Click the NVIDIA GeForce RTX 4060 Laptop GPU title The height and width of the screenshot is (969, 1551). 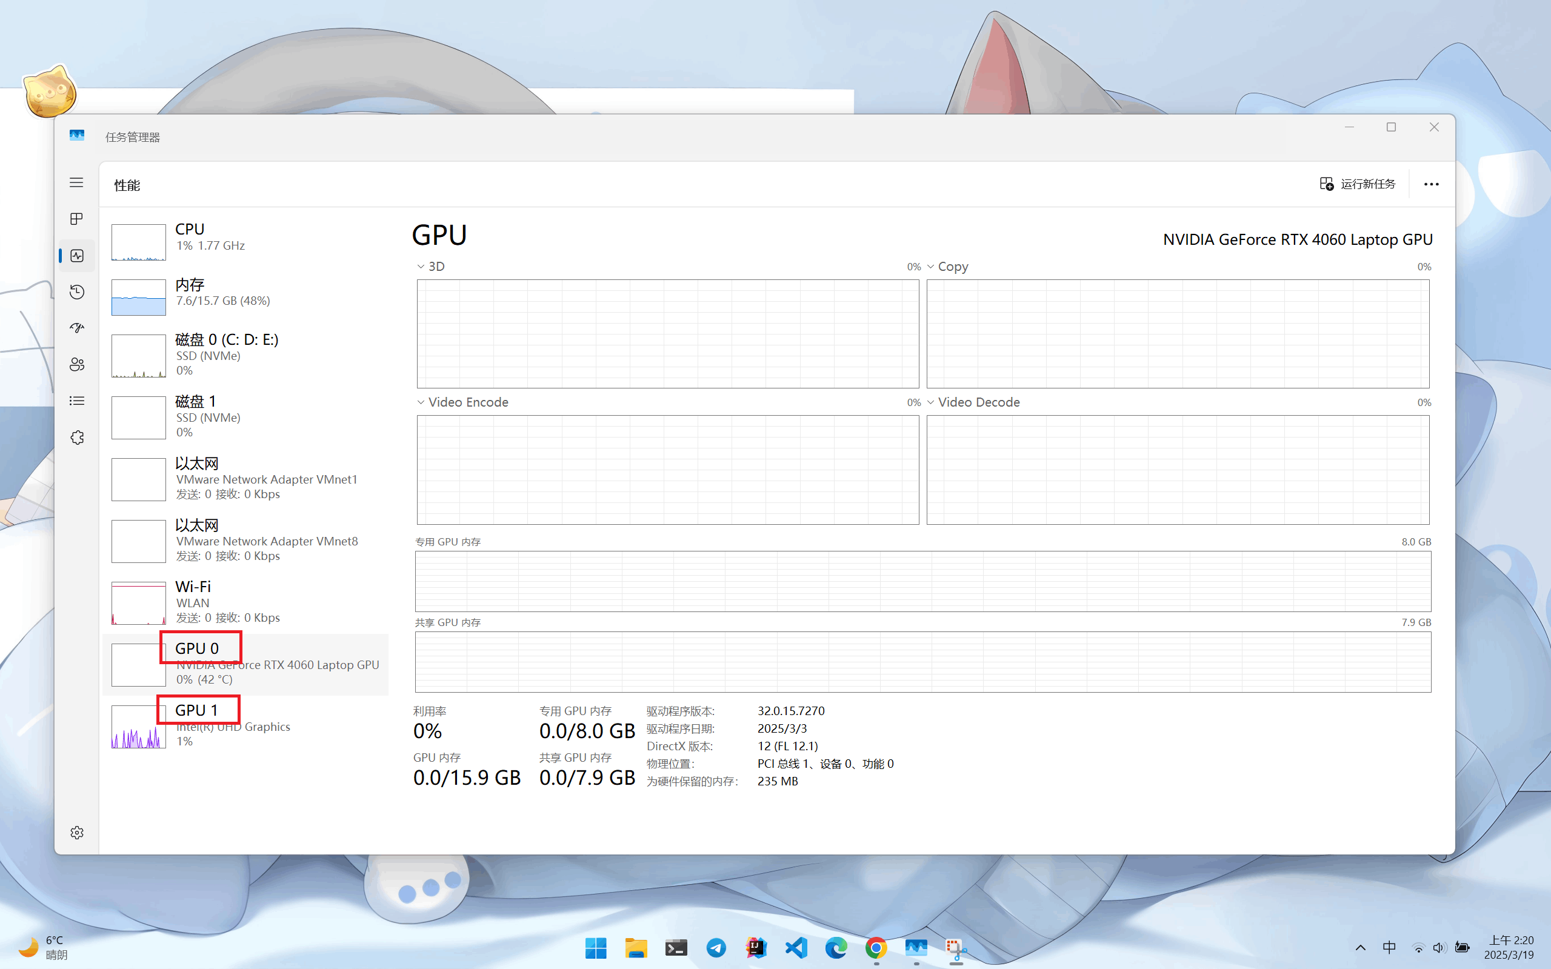[x=1298, y=240]
